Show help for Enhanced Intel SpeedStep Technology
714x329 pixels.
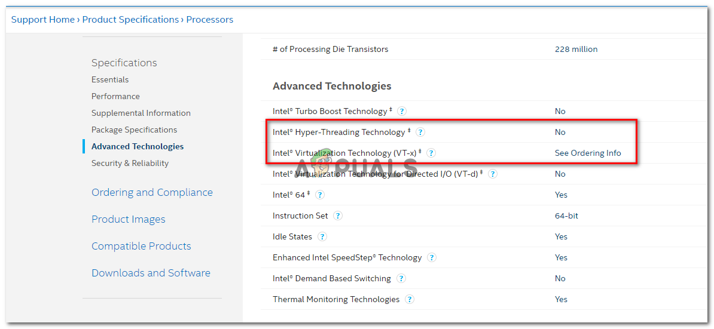(432, 257)
